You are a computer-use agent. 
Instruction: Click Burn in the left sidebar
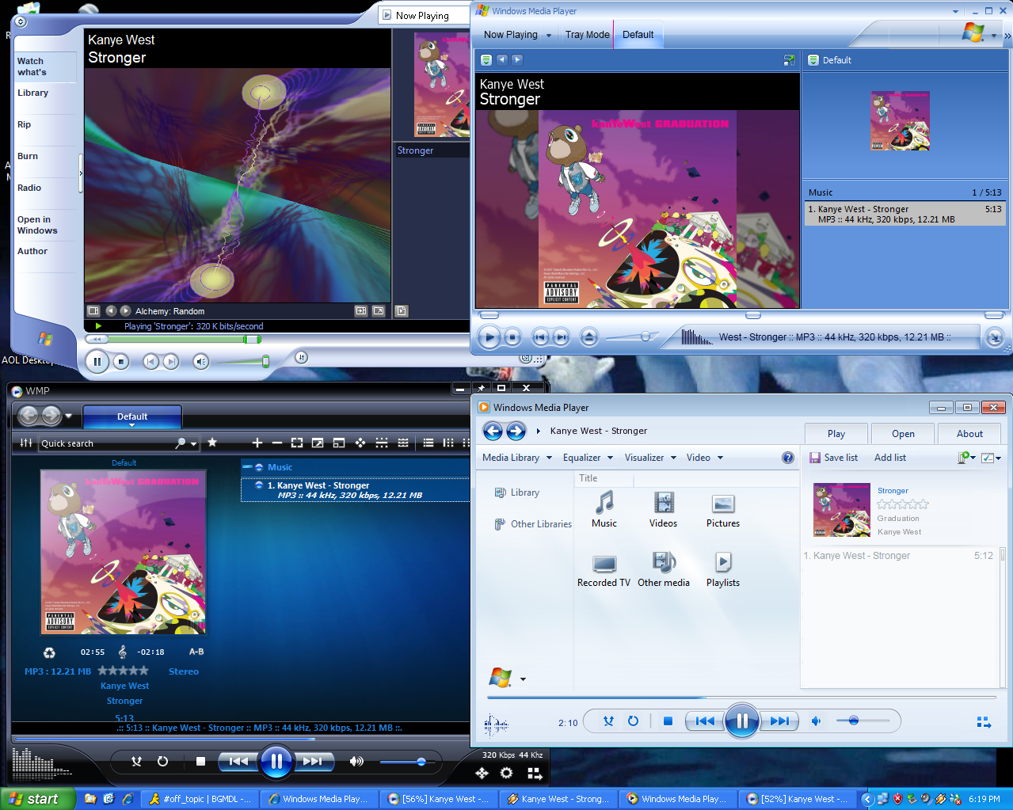coord(28,156)
